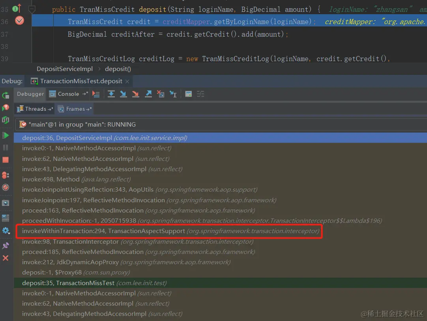
Task: Select the Threads tab
Action: pyautogui.click(x=35, y=109)
